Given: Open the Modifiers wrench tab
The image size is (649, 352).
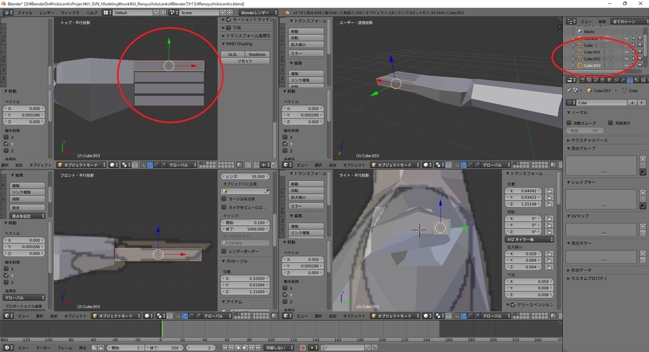Looking at the screenshot, I should (622, 80).
